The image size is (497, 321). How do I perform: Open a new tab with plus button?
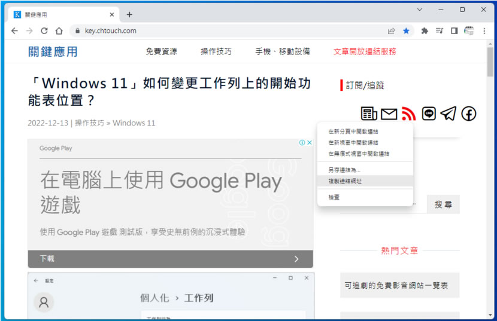coord(129,14)
